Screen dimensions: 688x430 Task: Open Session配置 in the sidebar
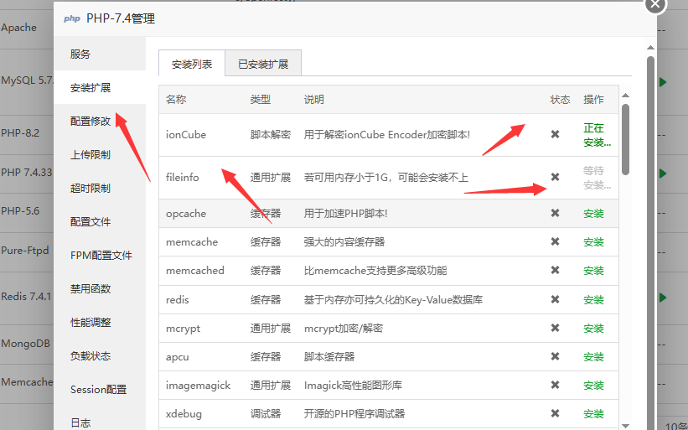[x=99, y=390]
